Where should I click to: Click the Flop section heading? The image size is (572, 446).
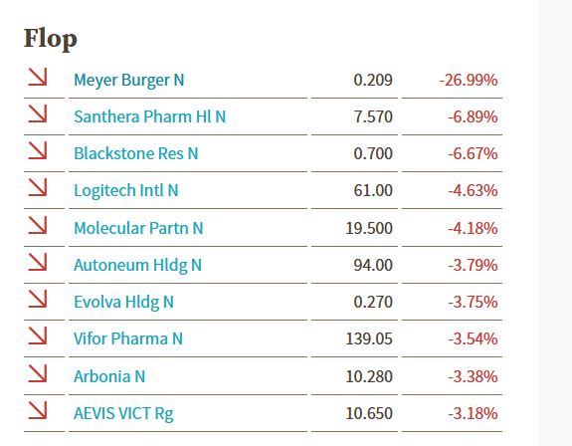(x=51, y=39)
